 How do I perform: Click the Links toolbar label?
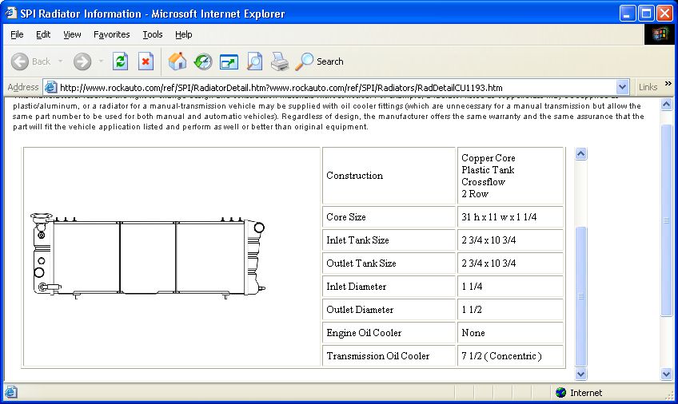point(648,87)
